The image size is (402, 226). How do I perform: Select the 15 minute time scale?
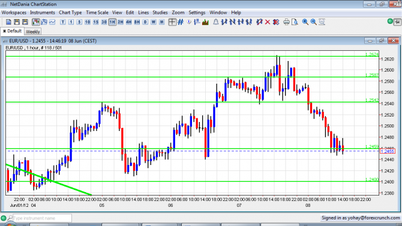click(x=95, y=22)
